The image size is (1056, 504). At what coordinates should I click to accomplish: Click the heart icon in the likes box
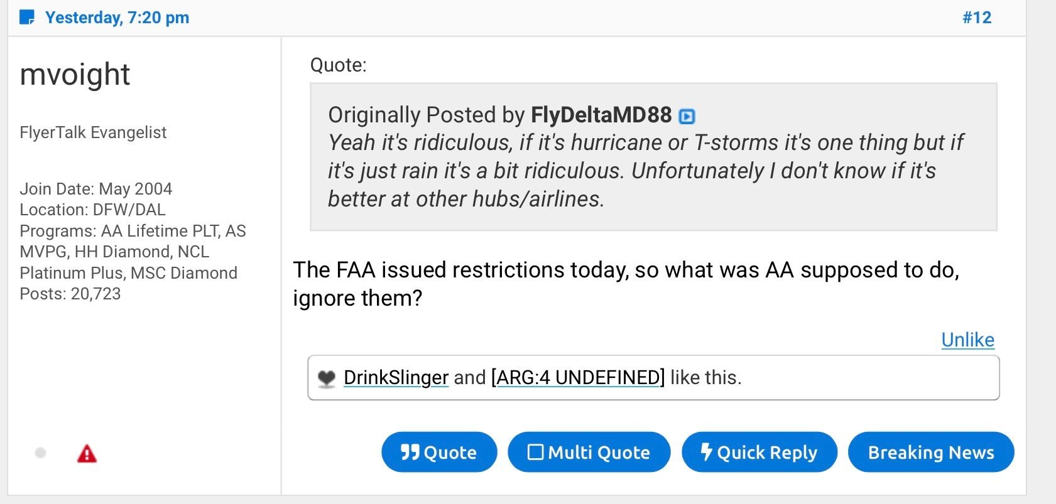[327, 378]
